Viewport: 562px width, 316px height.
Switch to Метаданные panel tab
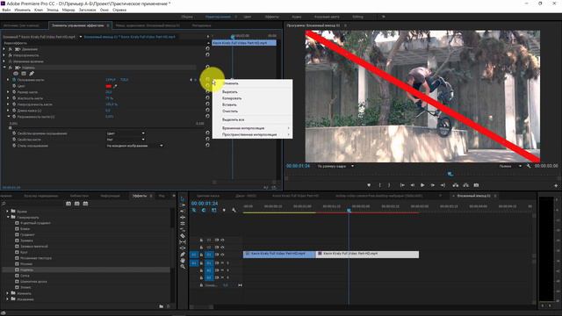201,25
